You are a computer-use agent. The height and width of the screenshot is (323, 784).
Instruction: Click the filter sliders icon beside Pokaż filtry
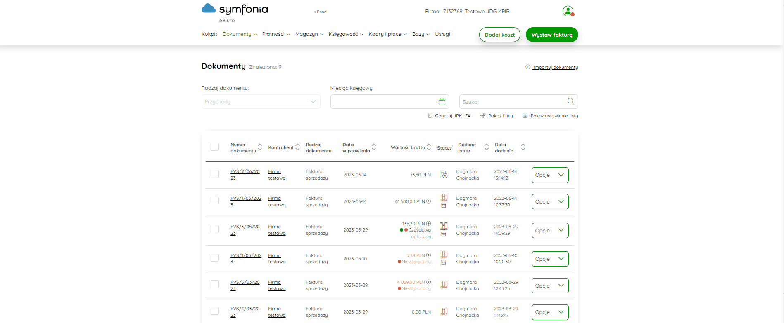[482, 116]
